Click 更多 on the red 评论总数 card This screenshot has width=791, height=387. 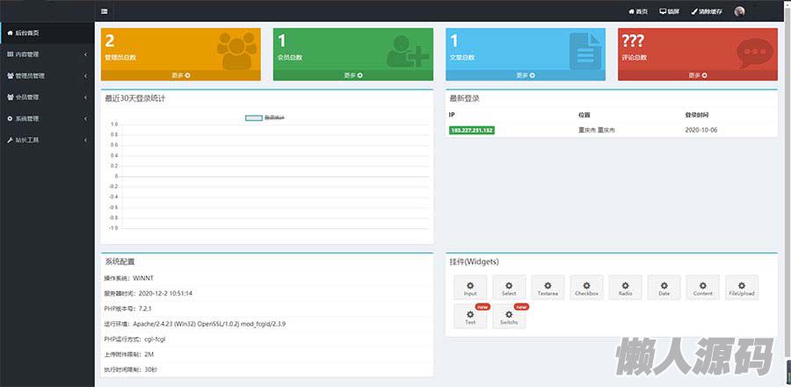697,75
